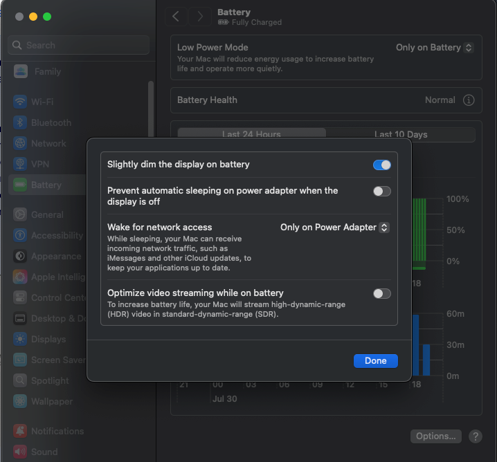Open Wake for network access dropdown
This screenshot has width=497, height=462.
click(x=335, y=228)
